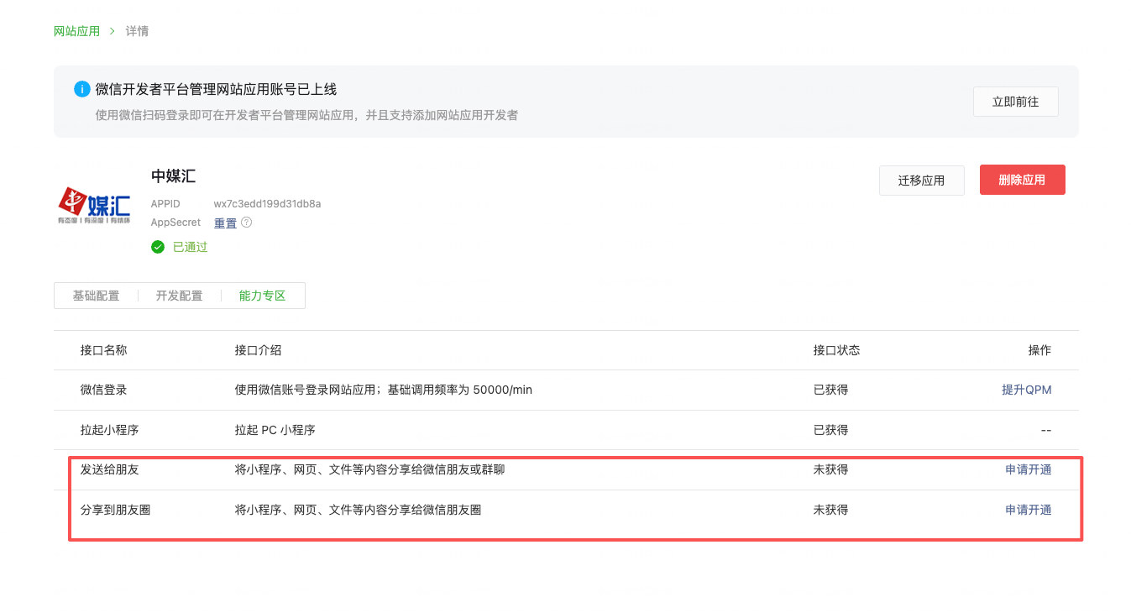Screen dimensions: 1131x613
Task: Select the 能力专区 tab
Action: 262,296
